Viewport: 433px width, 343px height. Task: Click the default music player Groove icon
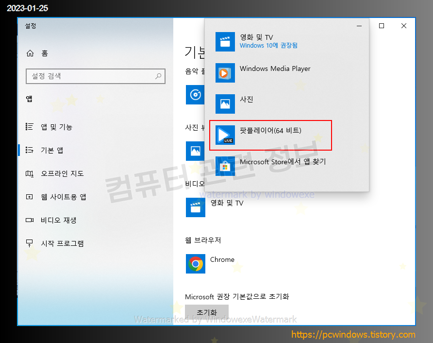click(195, 95)
